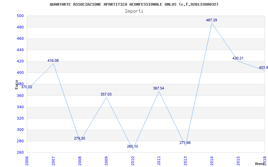Screen dimensions: 268x167
Task: Click the 400 y-axis tick label
Action: [x=20, y=73]
